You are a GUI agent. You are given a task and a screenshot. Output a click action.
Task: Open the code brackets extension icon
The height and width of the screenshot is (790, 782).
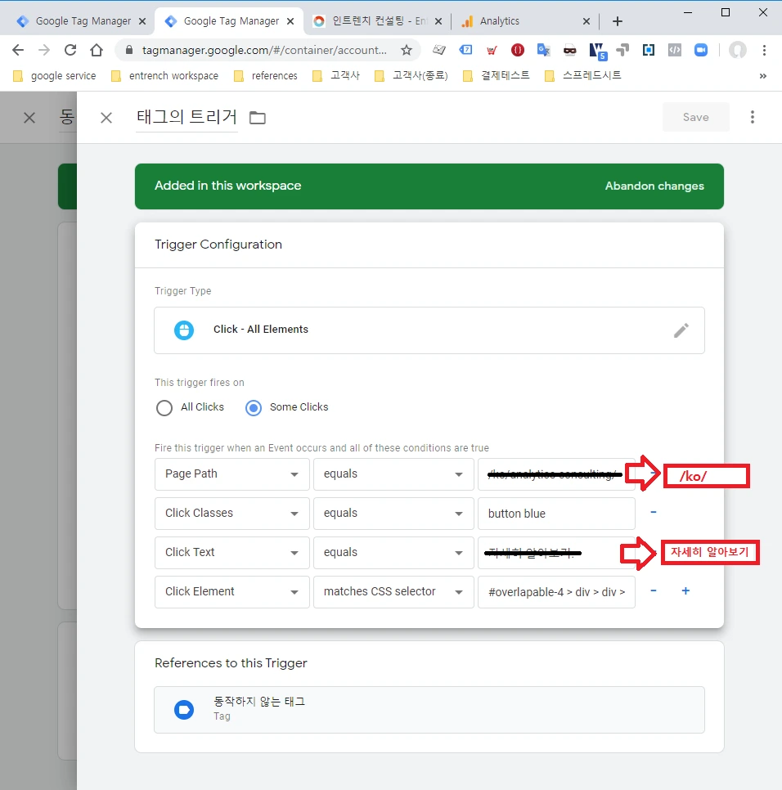[675, 50]
